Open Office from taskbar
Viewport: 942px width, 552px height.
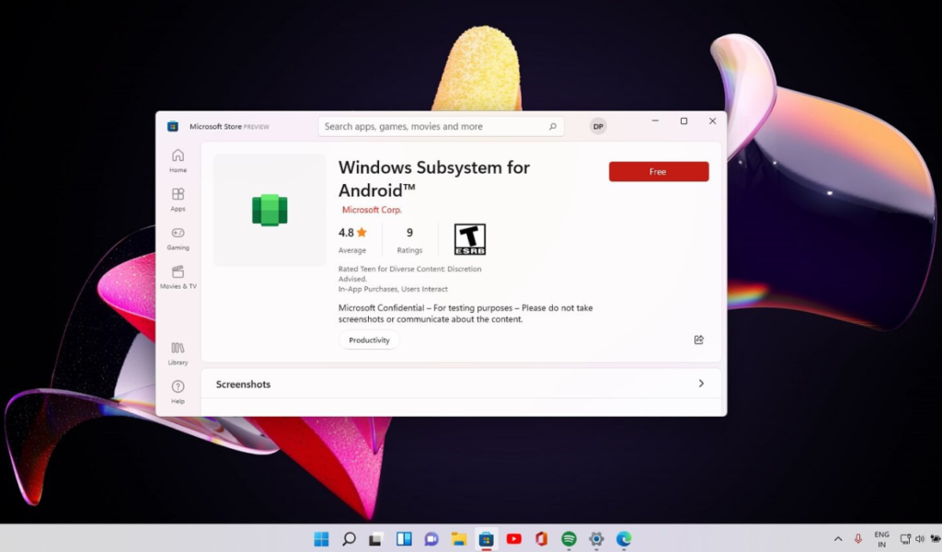point(541,539)
